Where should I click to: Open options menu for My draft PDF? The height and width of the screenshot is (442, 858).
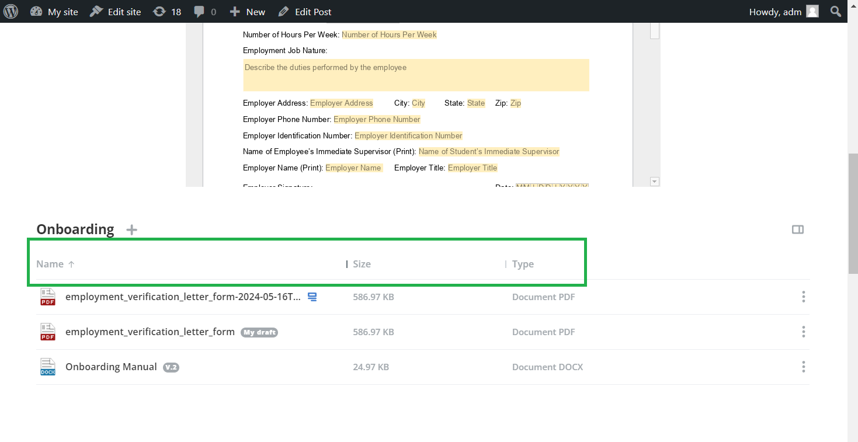point(803,332)
